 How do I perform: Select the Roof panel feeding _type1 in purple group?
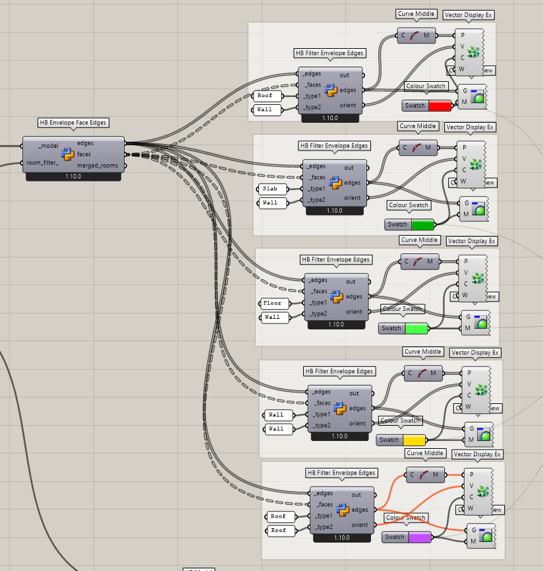[281, 516]
